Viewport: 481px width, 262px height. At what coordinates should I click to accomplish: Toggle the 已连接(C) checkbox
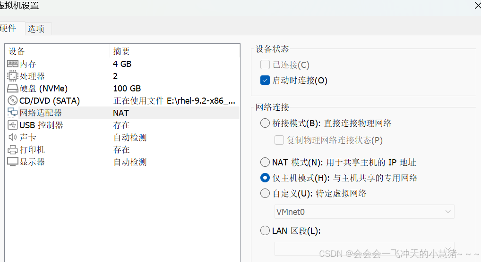(x=265, y=65)
